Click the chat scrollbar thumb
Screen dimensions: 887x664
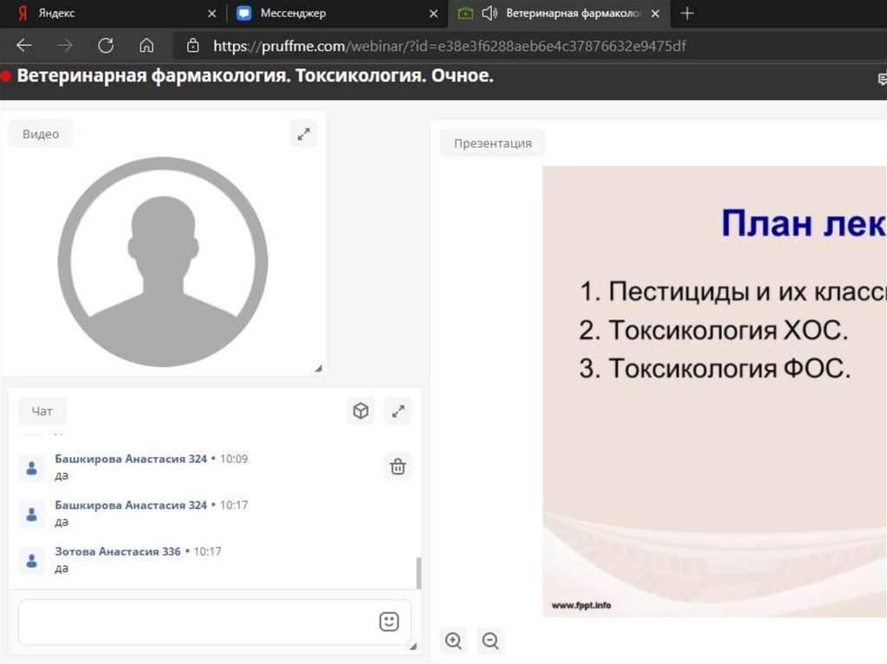coord(419,573)
